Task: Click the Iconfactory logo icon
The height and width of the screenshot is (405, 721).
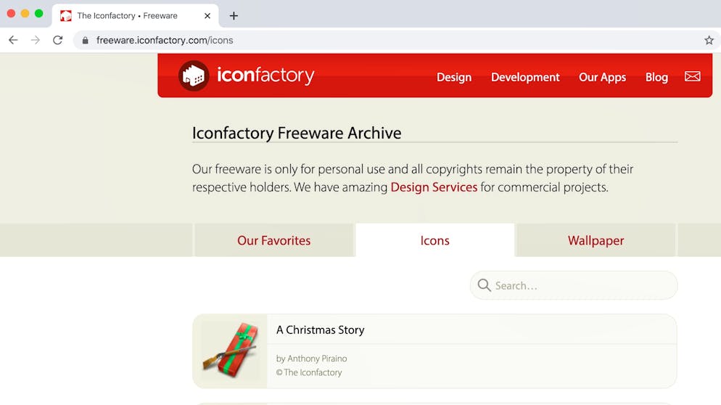Action: coord(194,75)
